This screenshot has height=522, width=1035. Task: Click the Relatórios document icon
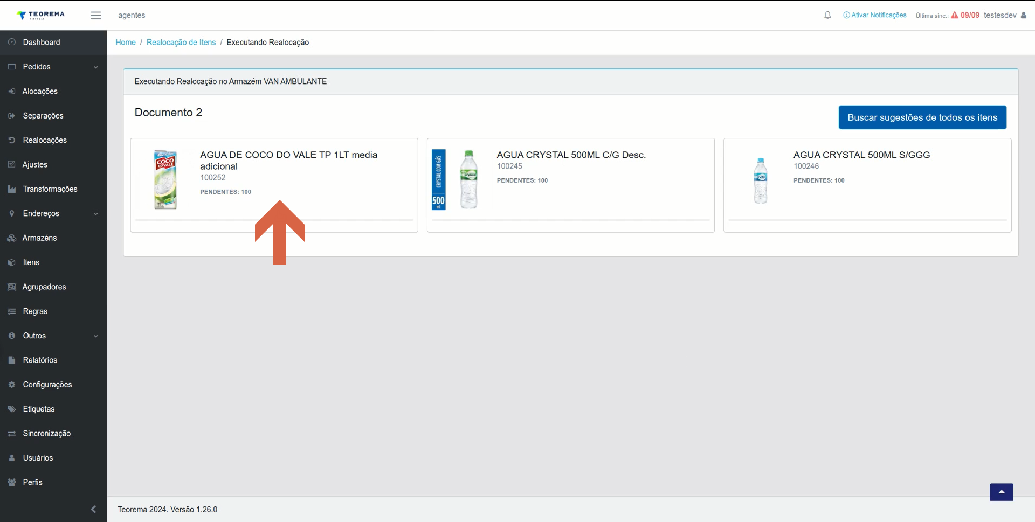pos(12,360)
